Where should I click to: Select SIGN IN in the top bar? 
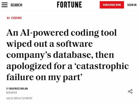coord(132,5)
